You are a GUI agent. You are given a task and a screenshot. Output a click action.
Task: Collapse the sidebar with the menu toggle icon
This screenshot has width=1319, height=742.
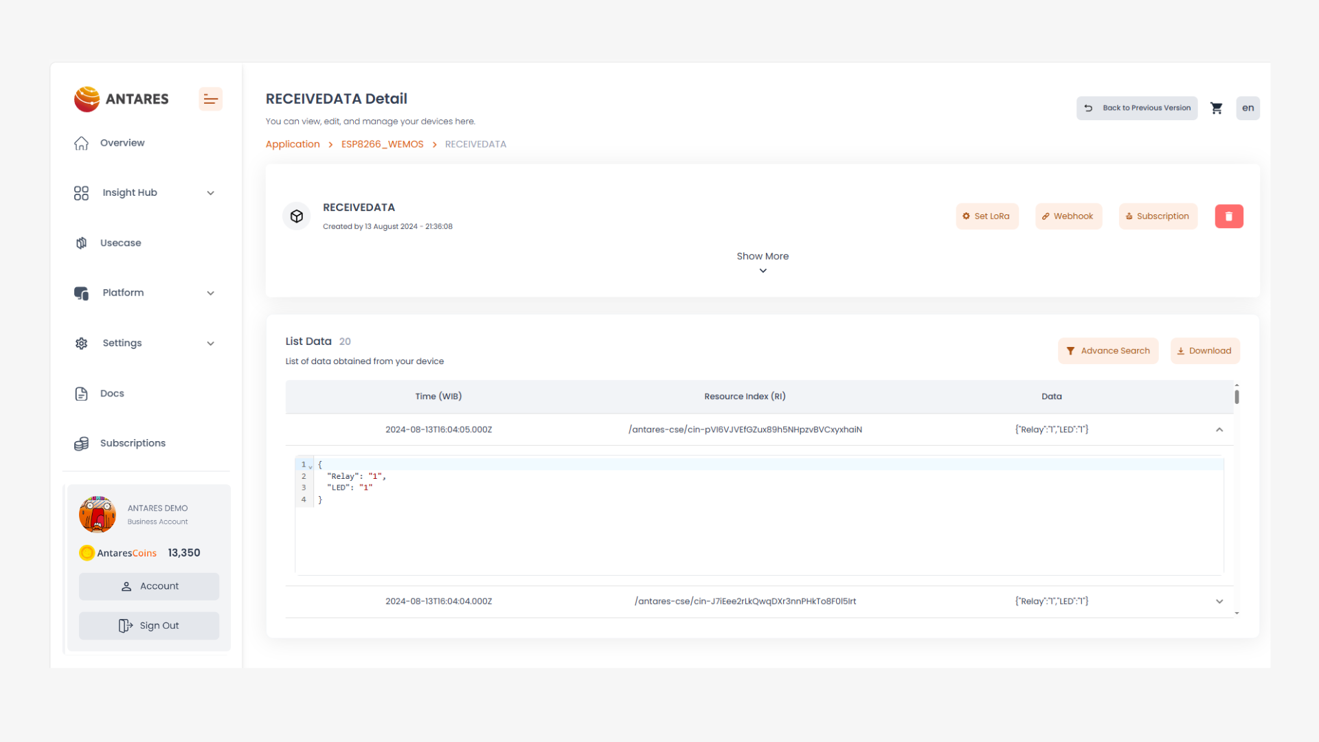[x=210, y=100]
